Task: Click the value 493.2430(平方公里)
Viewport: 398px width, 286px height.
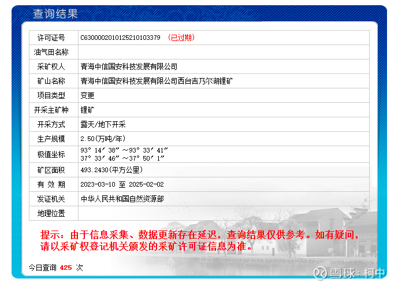Action: pos(111,170)
